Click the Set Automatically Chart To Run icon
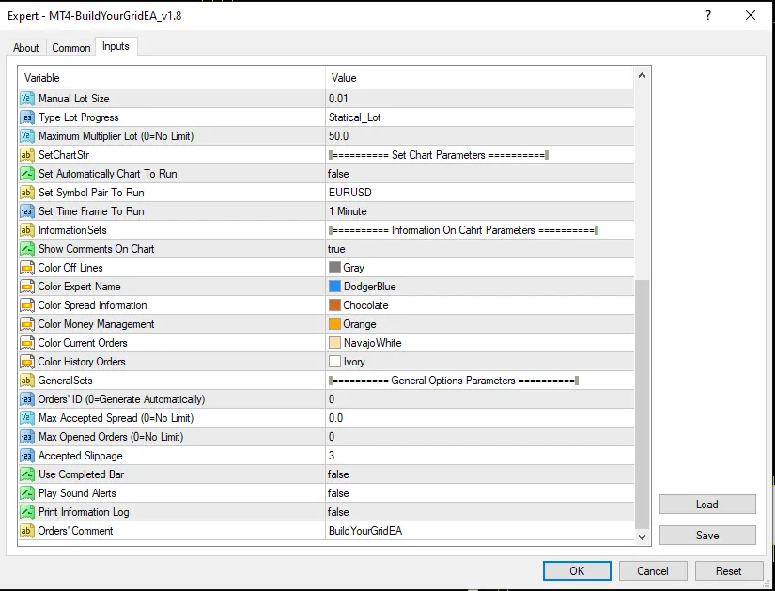 [x=26, y=174]
